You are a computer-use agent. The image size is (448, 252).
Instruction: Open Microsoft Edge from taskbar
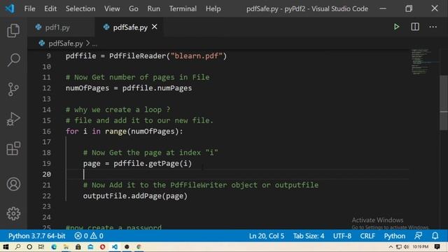pos(54,246)
